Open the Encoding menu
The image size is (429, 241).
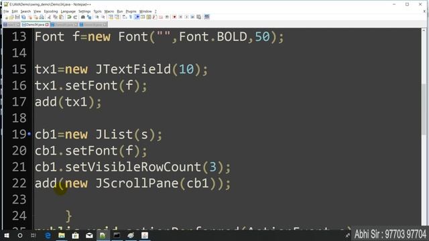tap(51, 11)
